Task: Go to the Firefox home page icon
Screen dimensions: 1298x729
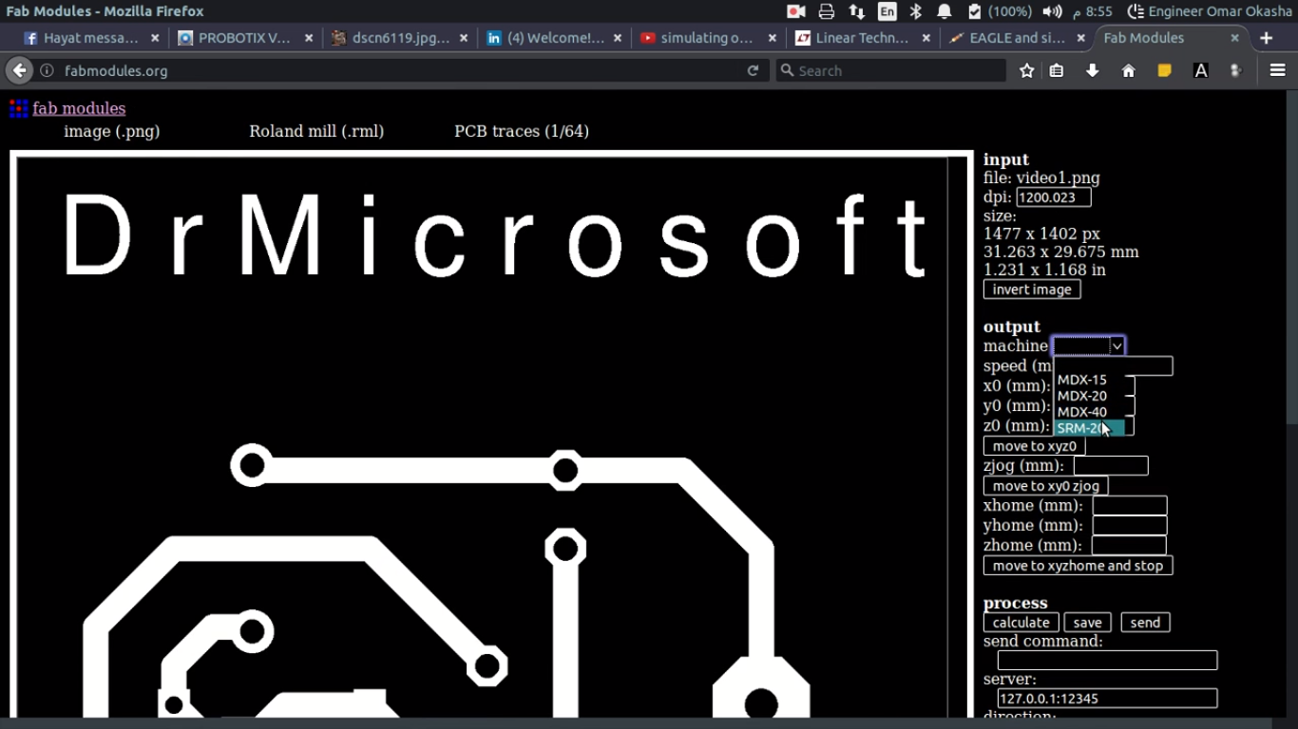Action: tap(1129, 70)
